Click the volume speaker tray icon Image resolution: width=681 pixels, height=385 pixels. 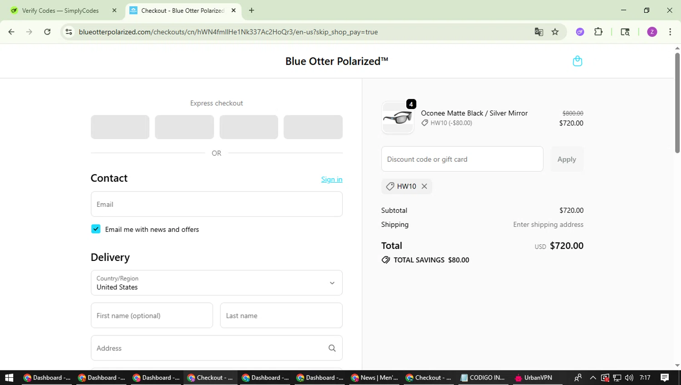click(x=629, y=378)
